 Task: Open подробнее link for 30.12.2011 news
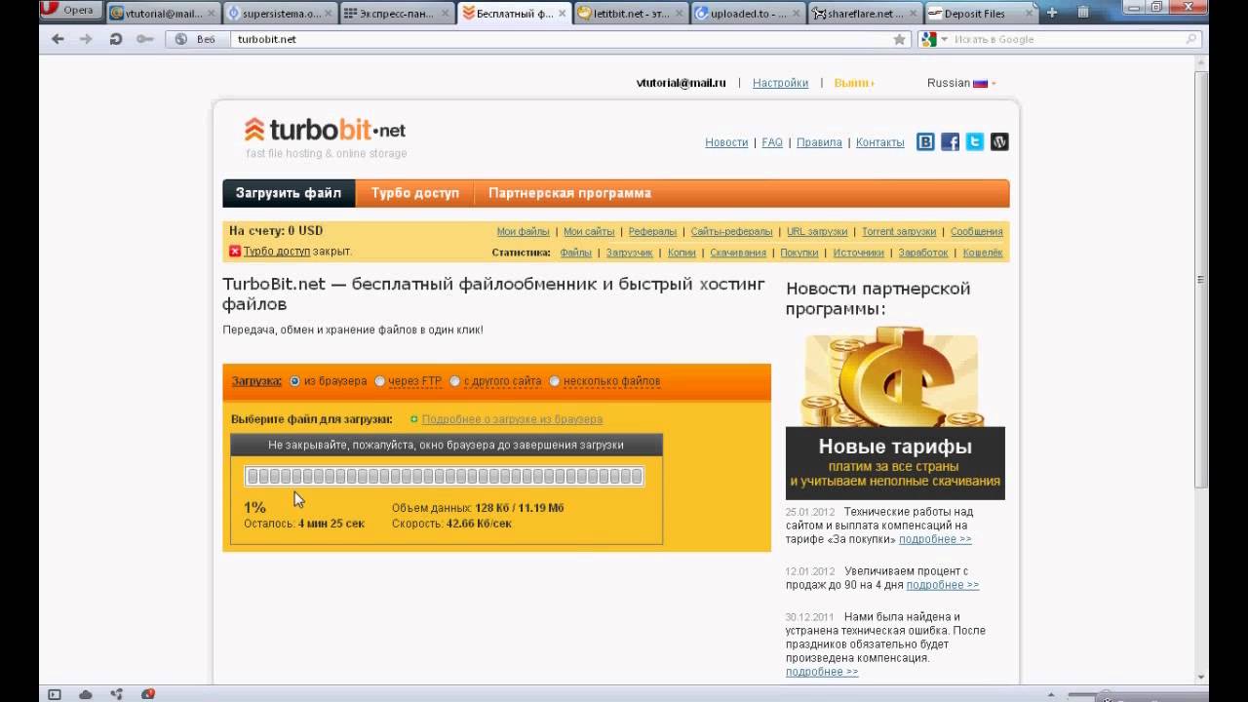[x=822, y=672]
